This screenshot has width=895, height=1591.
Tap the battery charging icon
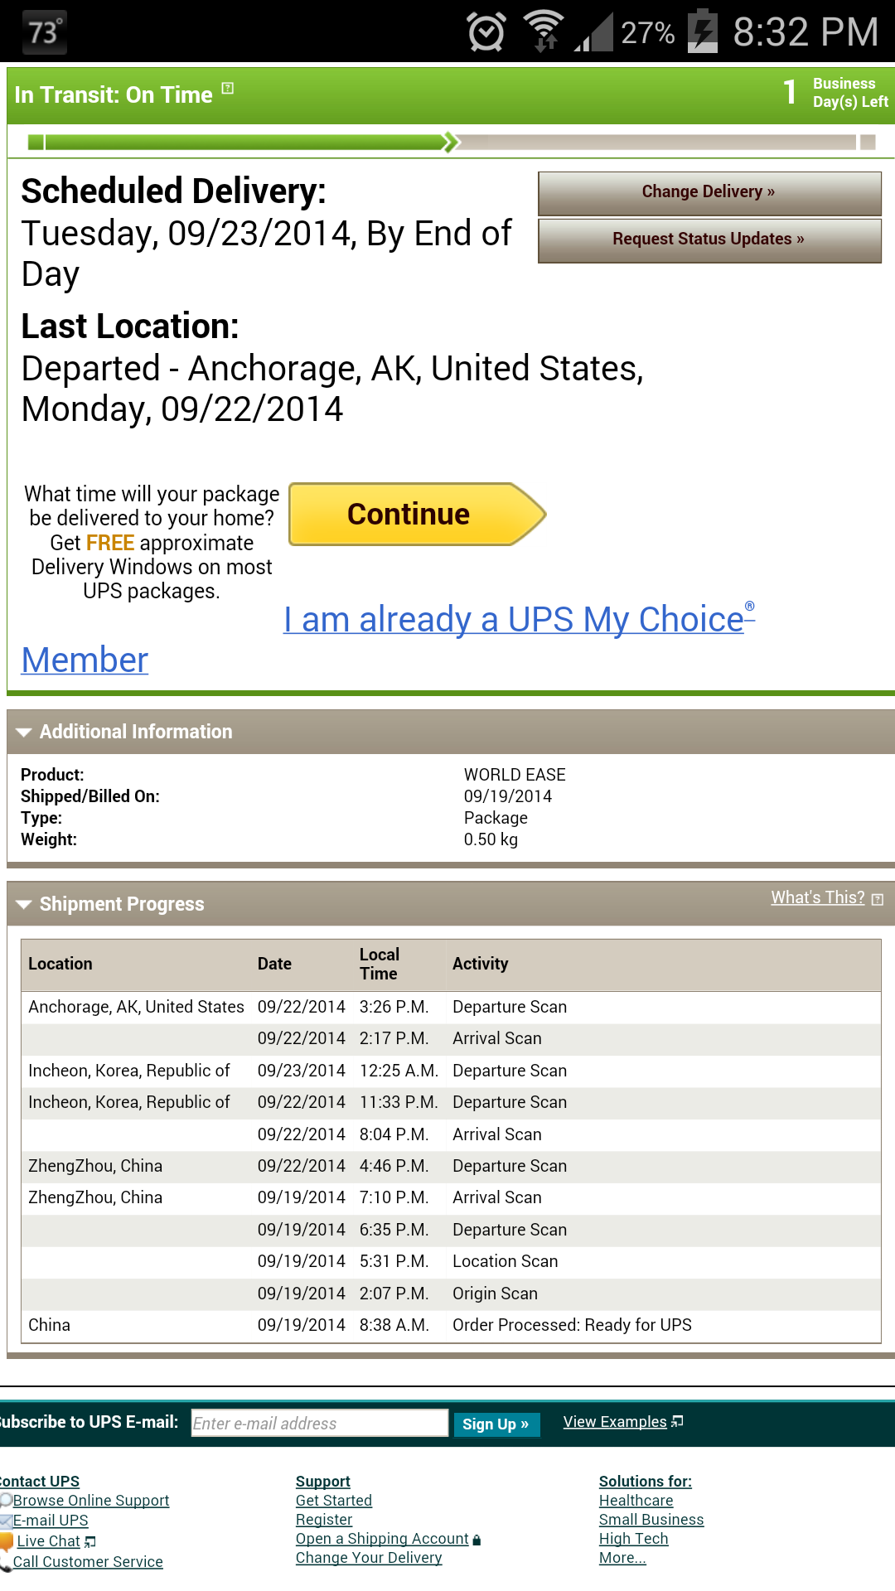point(703,31)
